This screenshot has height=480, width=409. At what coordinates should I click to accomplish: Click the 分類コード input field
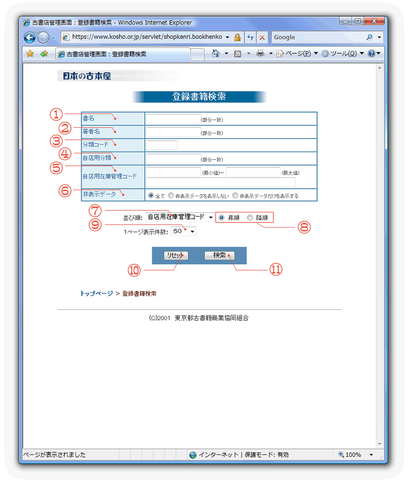click(162, 145)
